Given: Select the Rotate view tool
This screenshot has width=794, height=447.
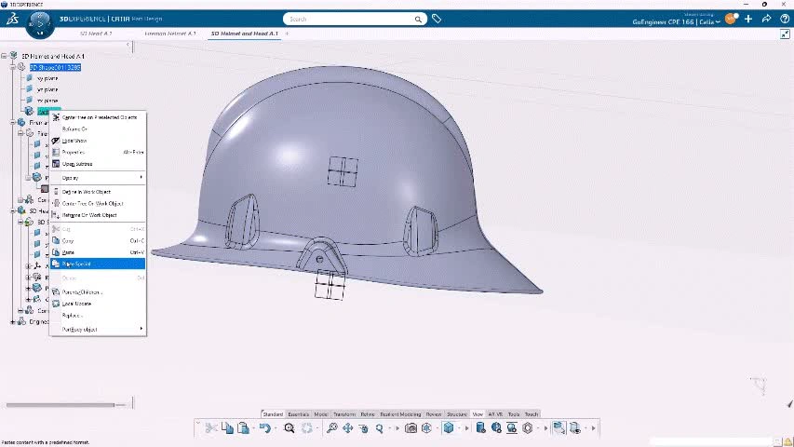Looking at the screenshot, I should tap(363, 428).
